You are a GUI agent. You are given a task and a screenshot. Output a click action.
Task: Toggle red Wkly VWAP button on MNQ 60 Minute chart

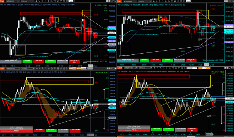tap(156, 60)
